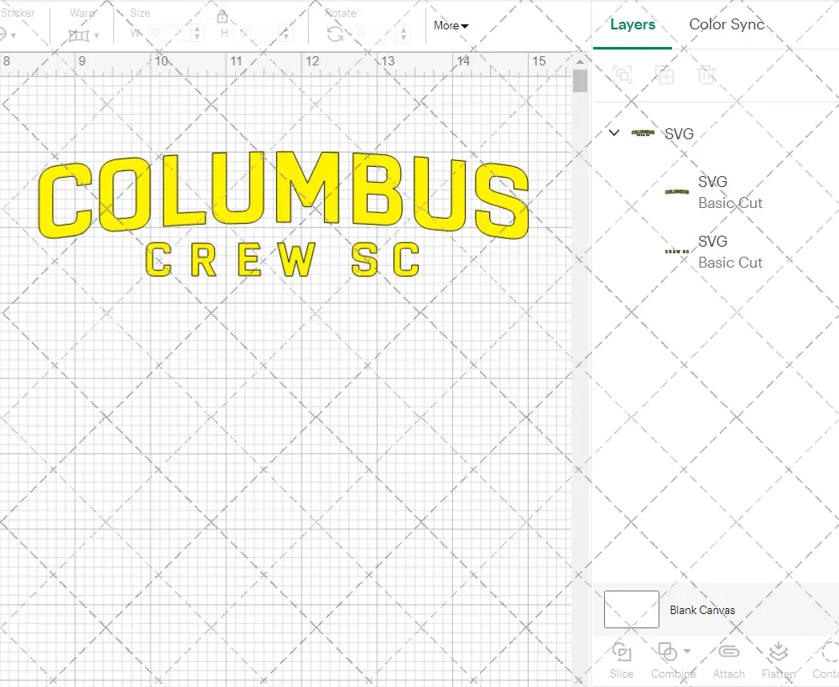The width and height of the screenshot is (839, 687).
Task: Click the Delete layer trash icon
Action: click(x=706, y=75)
